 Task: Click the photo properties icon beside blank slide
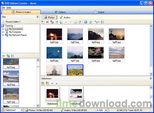tap(80, 22)
